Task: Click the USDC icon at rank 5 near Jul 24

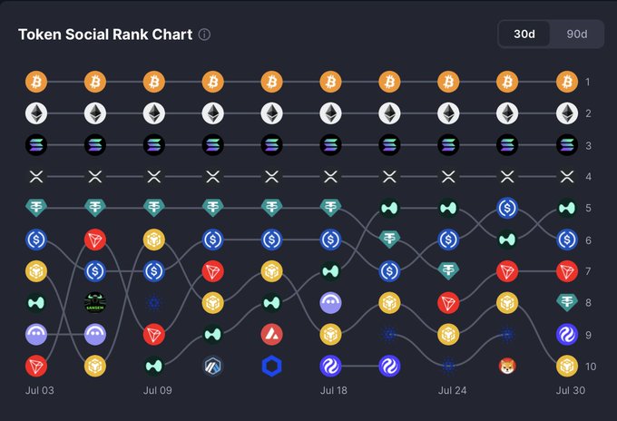Action: tap(507, 208)
